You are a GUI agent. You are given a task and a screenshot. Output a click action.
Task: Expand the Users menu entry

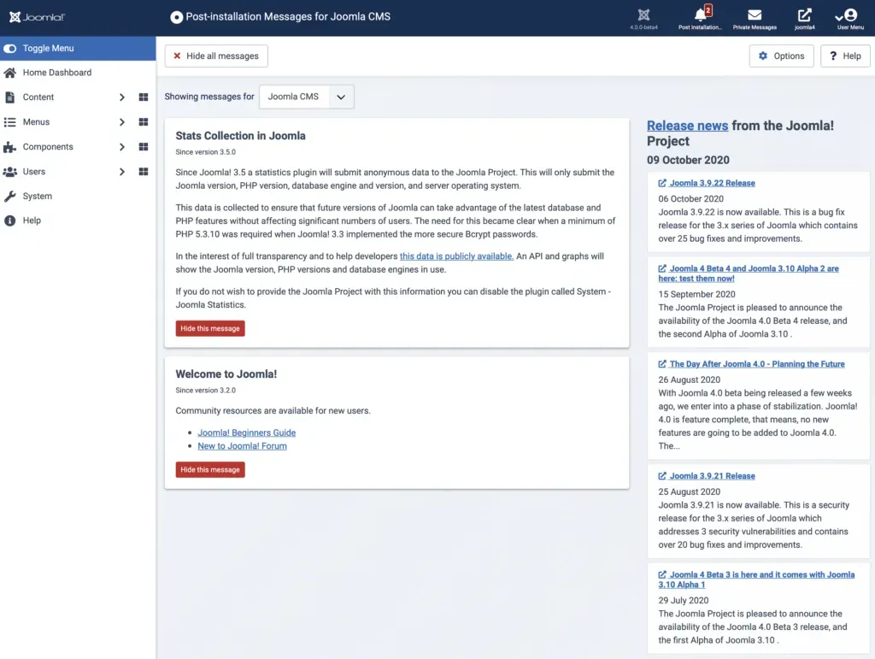38,171
